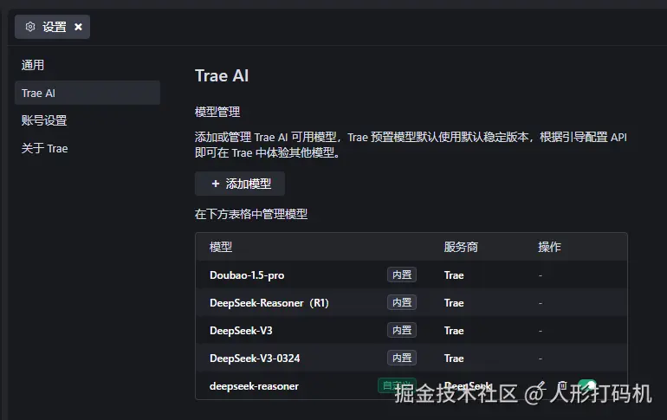Click the Trae provider cell for DeepSeek-V3

[x=454, y=330]
